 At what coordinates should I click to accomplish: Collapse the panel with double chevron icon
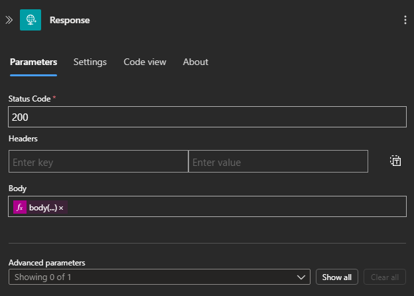point(9,20)
